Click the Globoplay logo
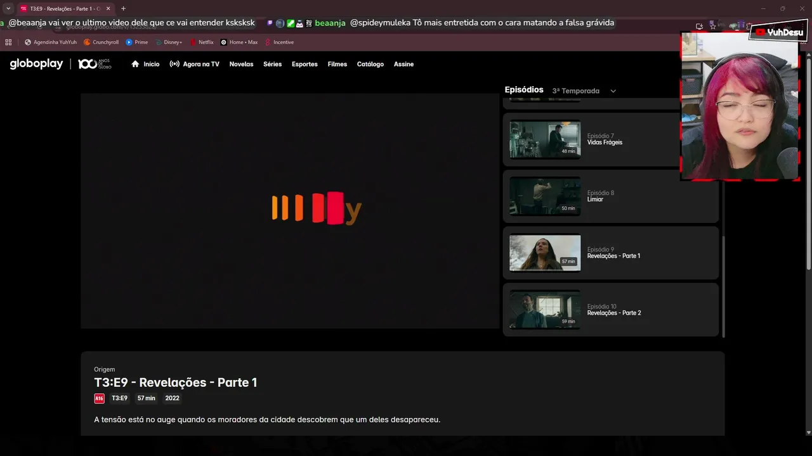Viewport: 812px width, 456px height. [36, 64]
